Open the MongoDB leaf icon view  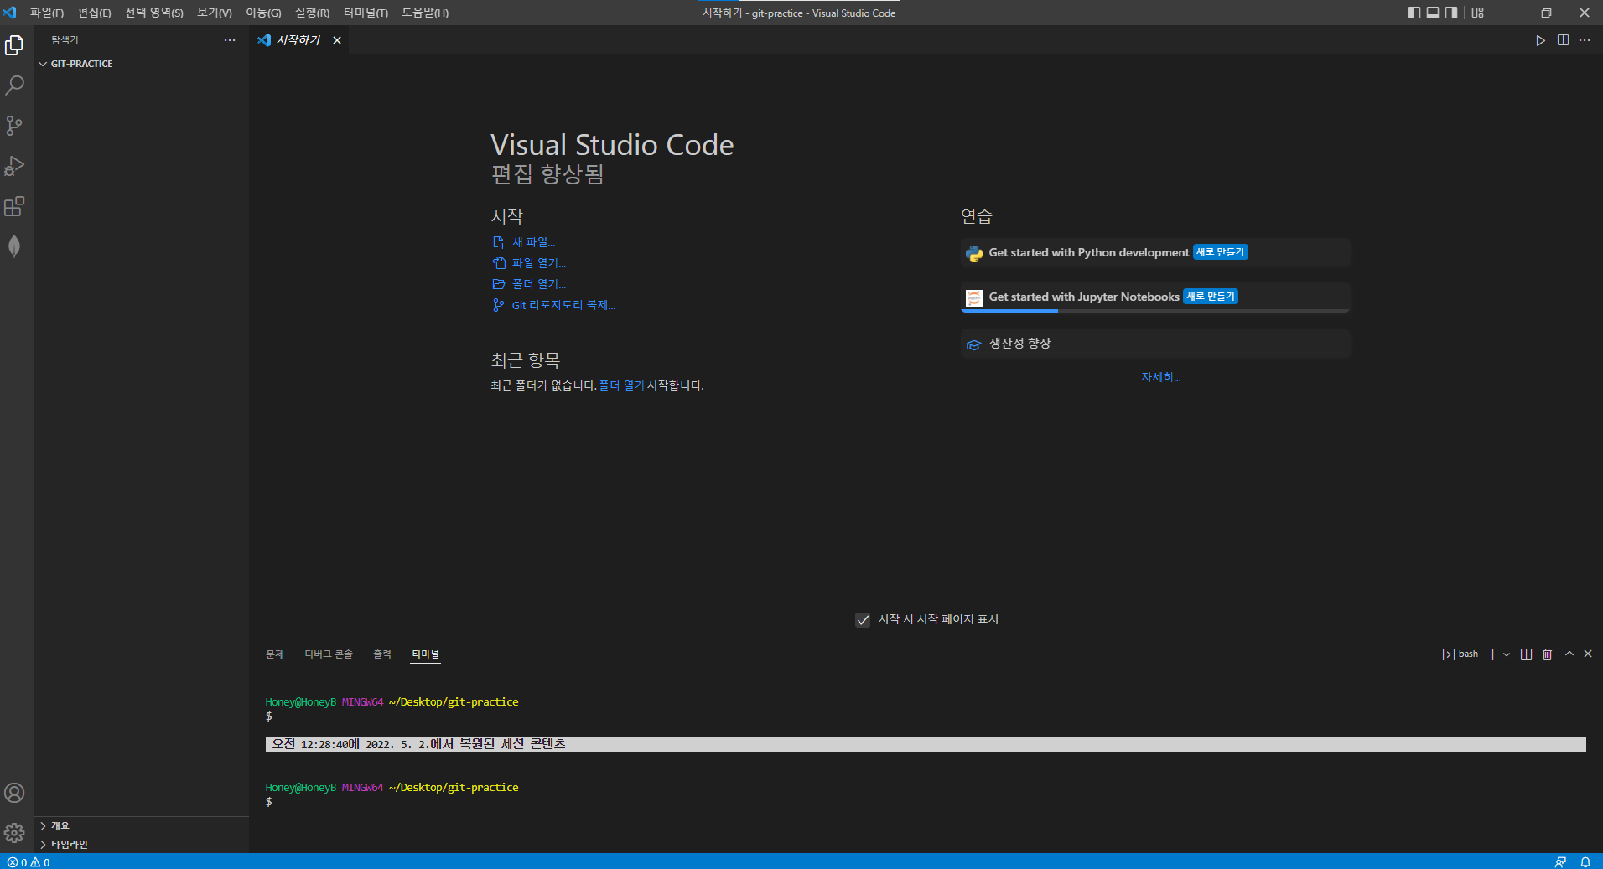pyautogui.click(x=14, y=246)
